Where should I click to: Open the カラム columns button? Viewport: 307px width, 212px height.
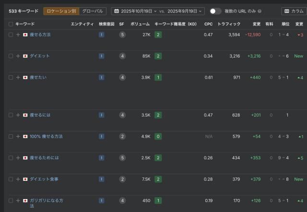click(x=294, y=11)
